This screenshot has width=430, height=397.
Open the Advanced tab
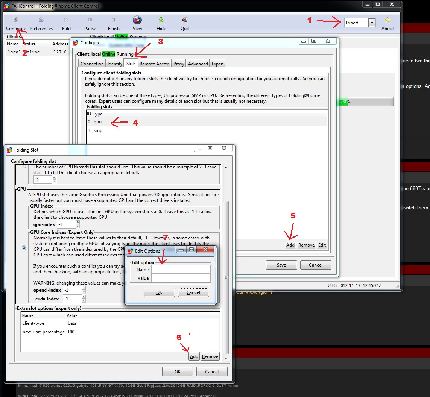pos(198,64)
